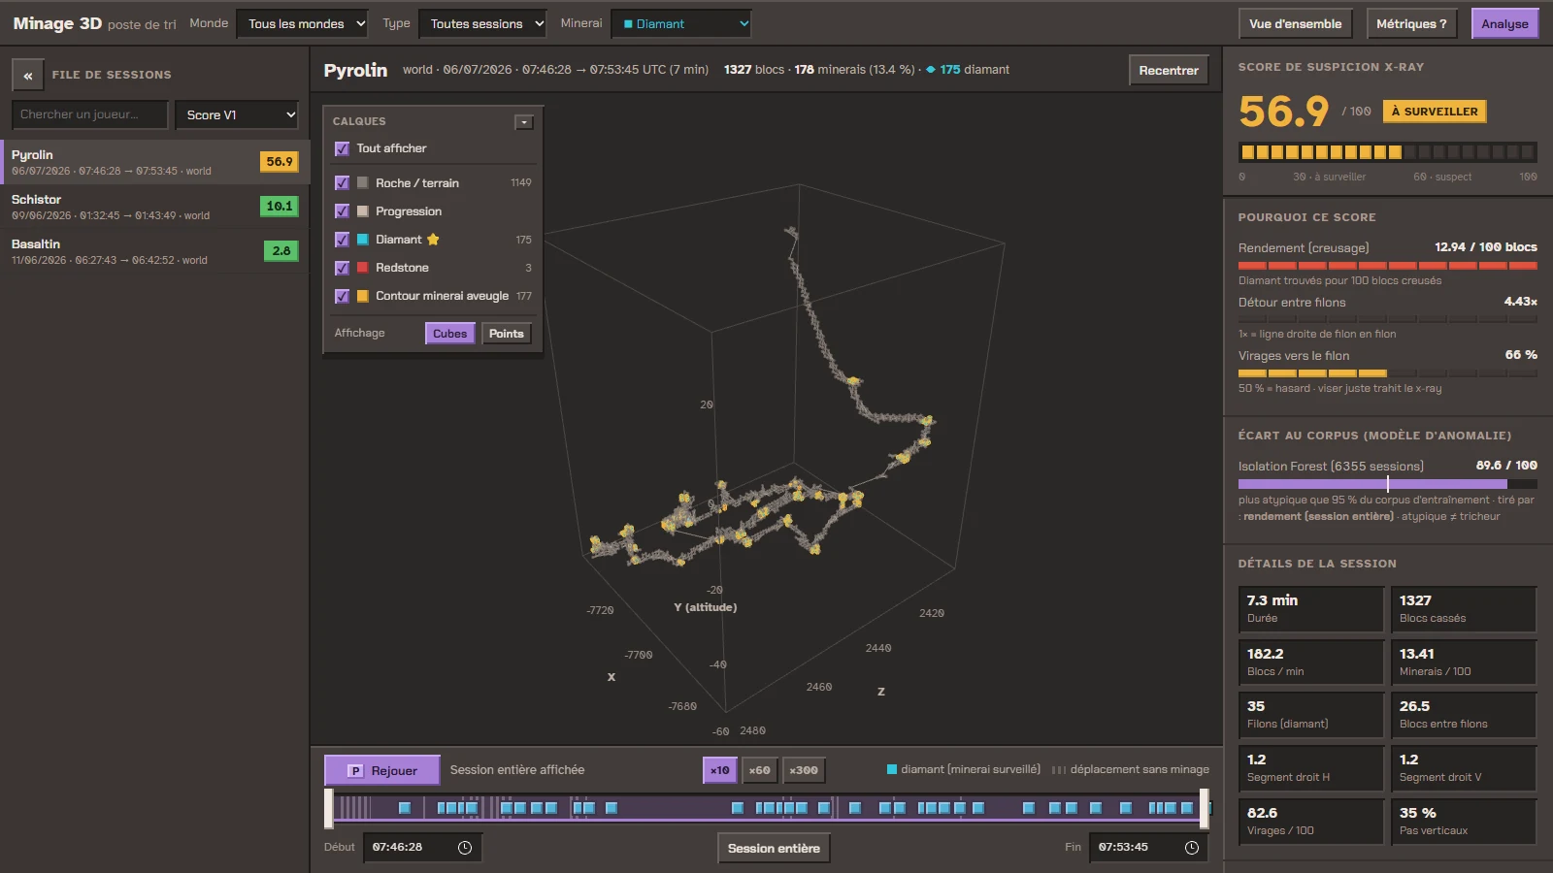Click the right timeline range handle

coord(1205,808)
